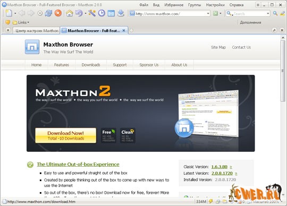The height and width of the screenshot is (206, 287).
Task: Click the star quick-access button on tab bar
Action: click(8, 30)
